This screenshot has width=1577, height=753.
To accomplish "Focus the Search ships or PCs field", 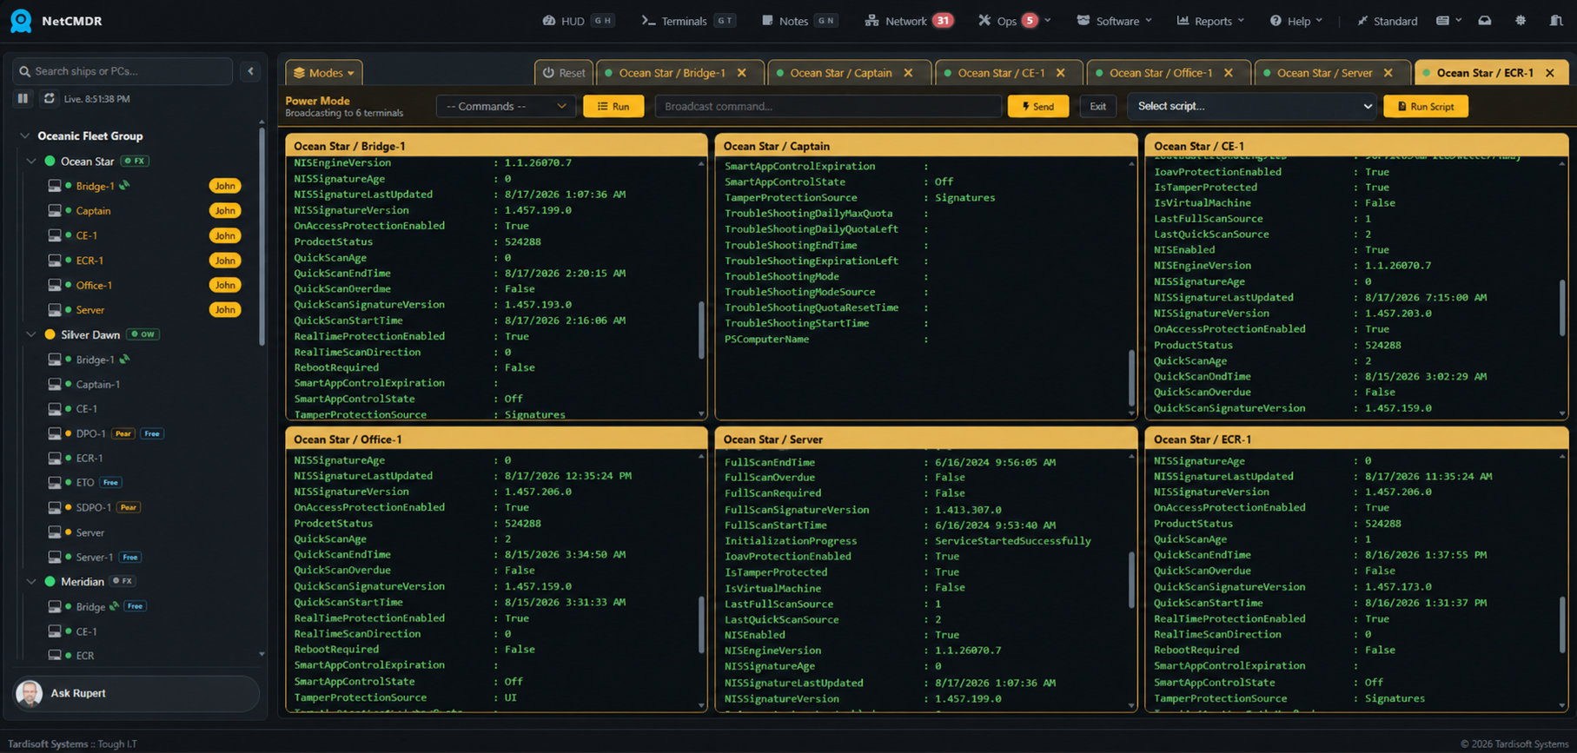I will pyautogui.click(x=123, y=71).
